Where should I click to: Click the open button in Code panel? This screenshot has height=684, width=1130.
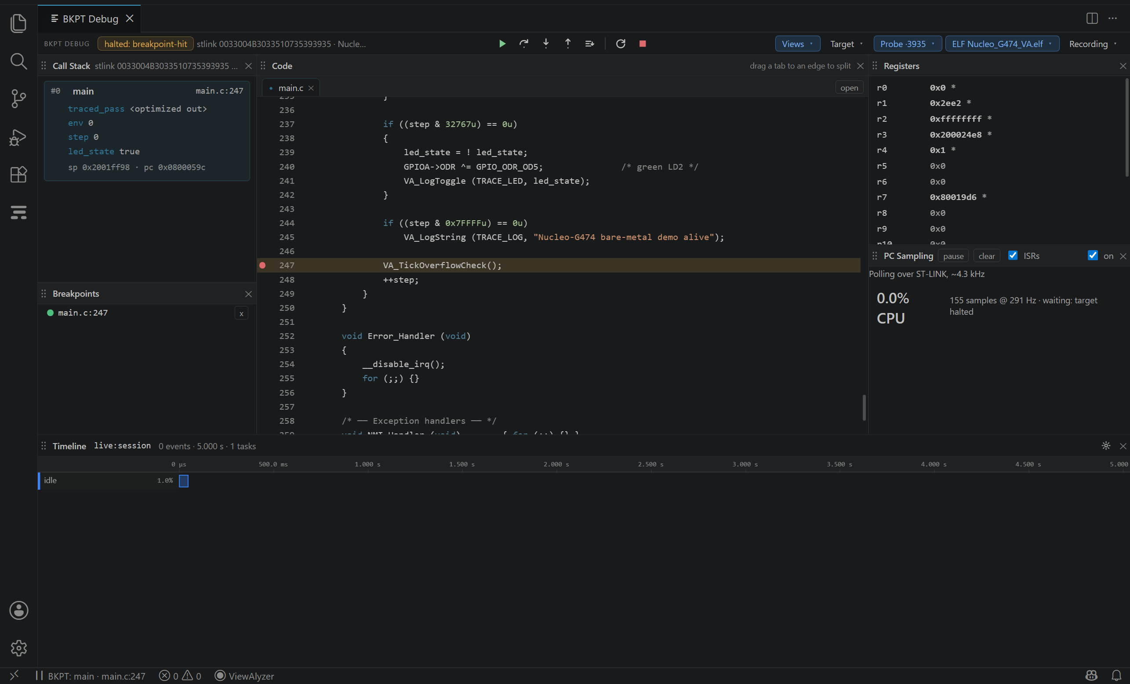tap(849, 87)
